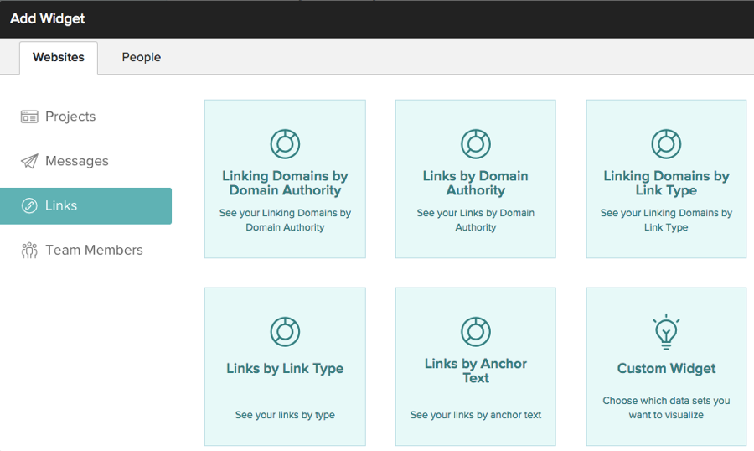Click donut chart icon for Linking Domains by Domain Authority
This screenshot has height=451, width=754.
tap(285, 144)
